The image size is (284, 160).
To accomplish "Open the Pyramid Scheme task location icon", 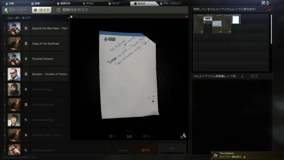I will coord(26,59).
